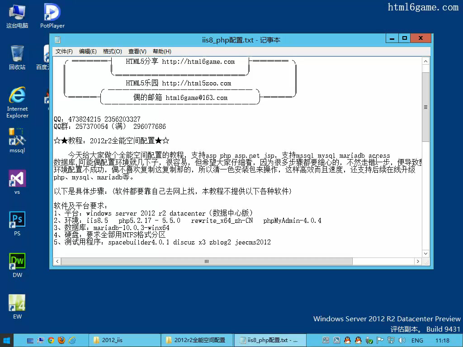Viewport: 463px width, 347px height.
Task: Click the first QQ penguin tray icon
Action: point(347,340)
